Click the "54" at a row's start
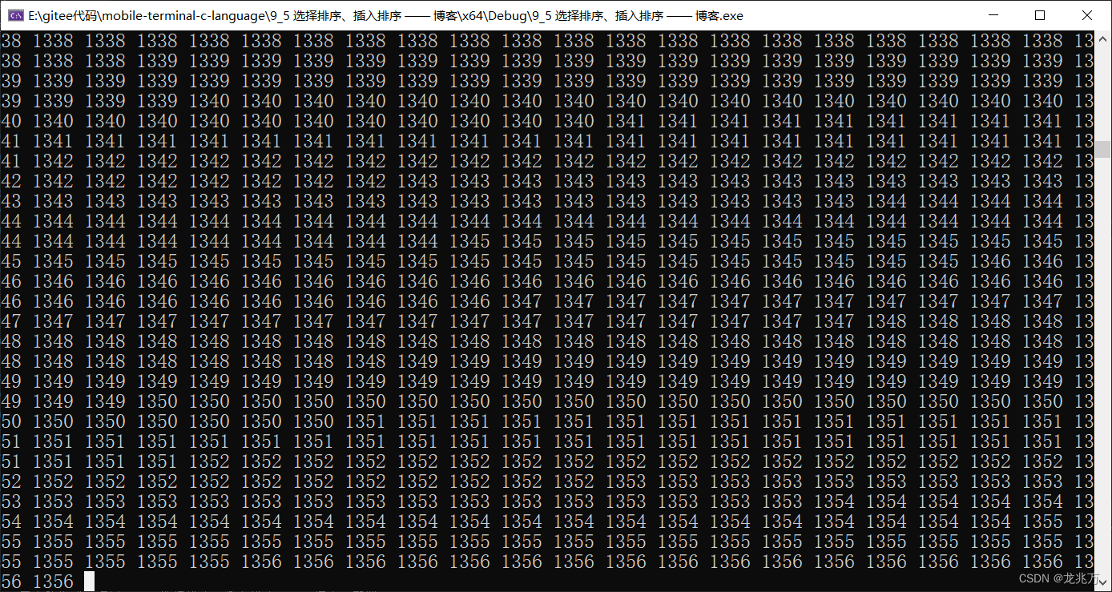This screenshot has width=1112, height=592. [11, 522]
